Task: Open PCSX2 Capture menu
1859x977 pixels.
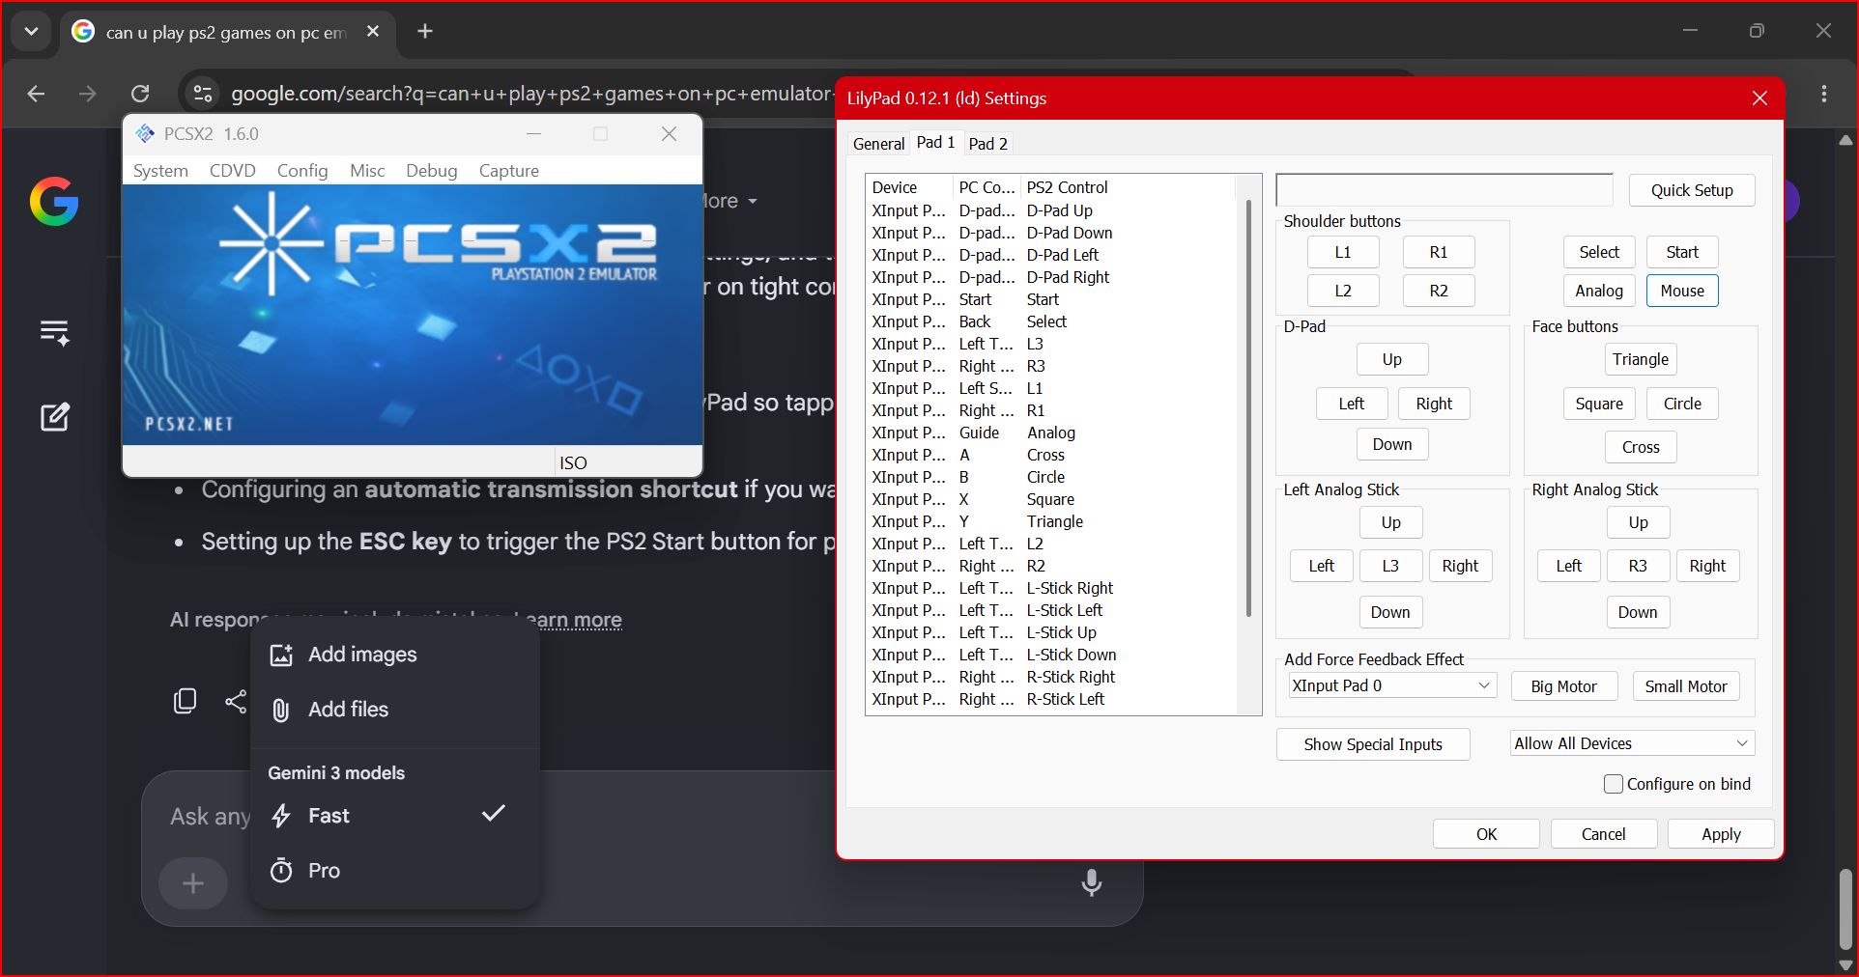Action: (509, 171)
